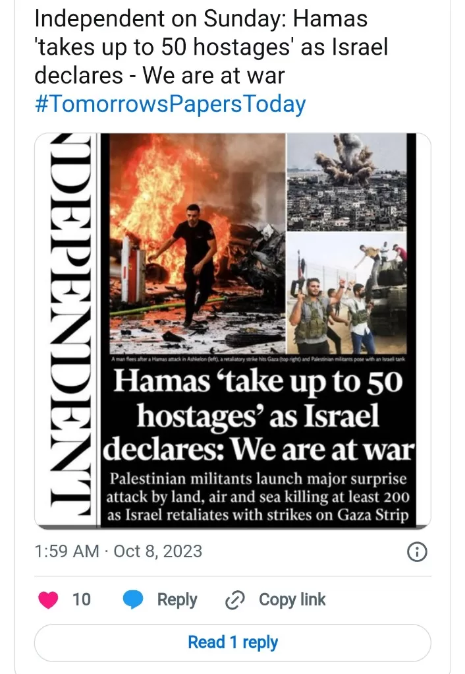Click the newspaper headline "hostages' as Israel"
The image size is (465, 674).
coord(258,416)
